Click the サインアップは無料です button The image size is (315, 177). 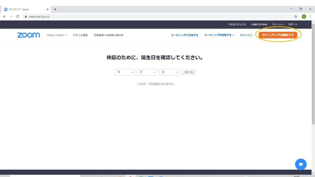278,34
